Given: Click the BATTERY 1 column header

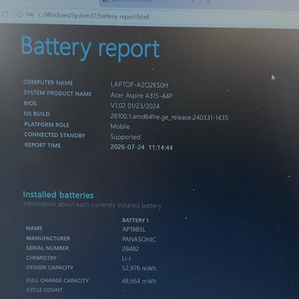Looking at the screenshot, I should (x=135, y=220).
